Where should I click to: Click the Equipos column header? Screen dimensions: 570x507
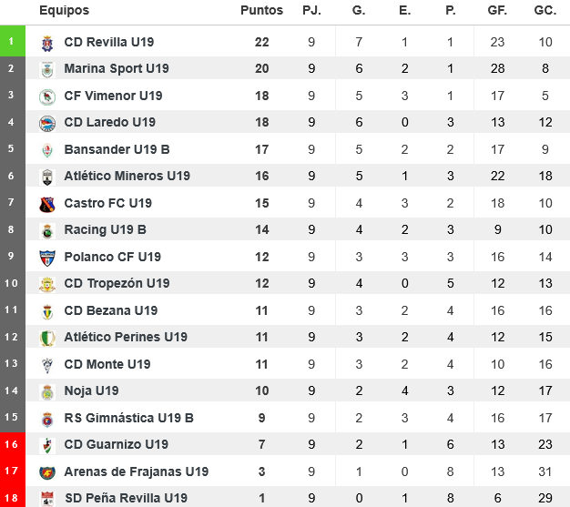64,10
